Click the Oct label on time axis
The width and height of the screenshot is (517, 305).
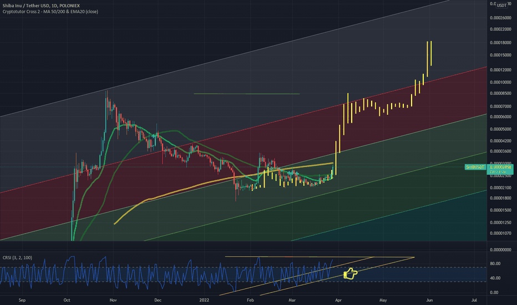coord(67,300)
